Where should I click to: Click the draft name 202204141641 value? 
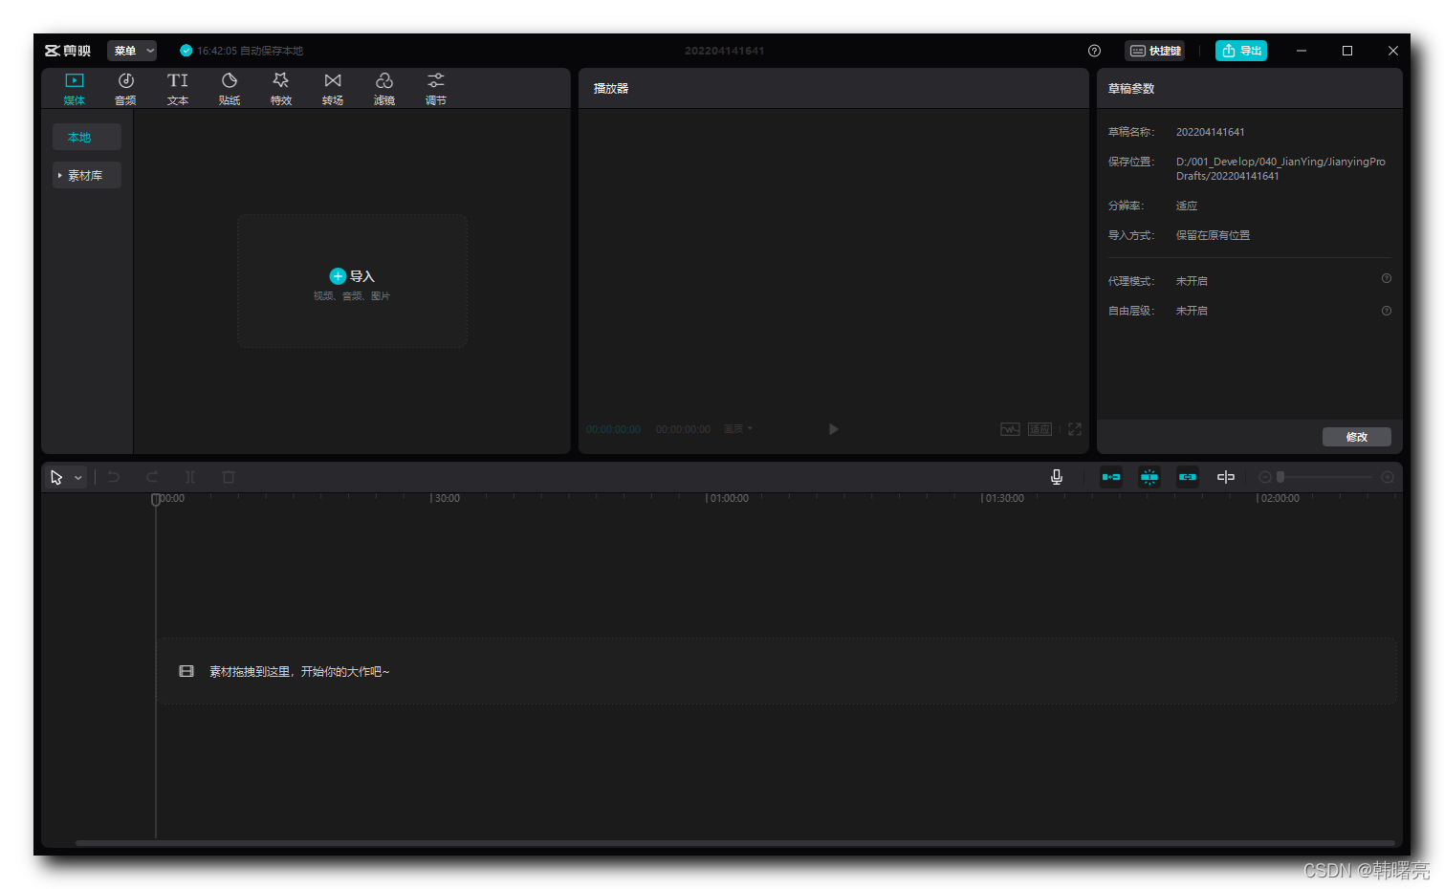tap(1211, 132)
